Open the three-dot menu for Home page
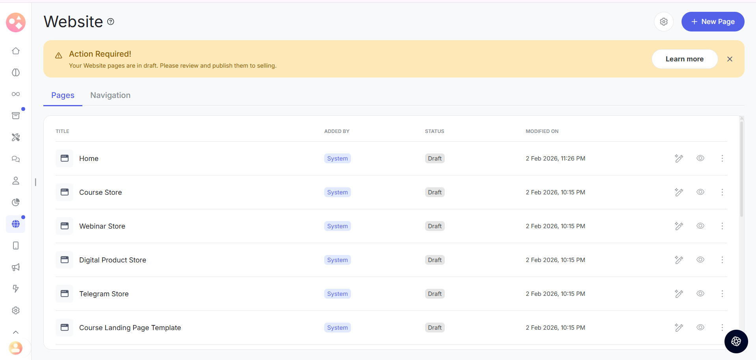 click(722, 158)
